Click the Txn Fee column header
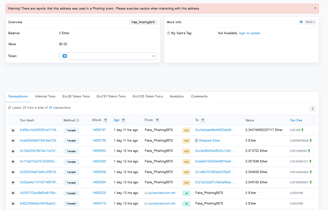The image size is (328, 210). pyautogui.click(x=296, y=120)
